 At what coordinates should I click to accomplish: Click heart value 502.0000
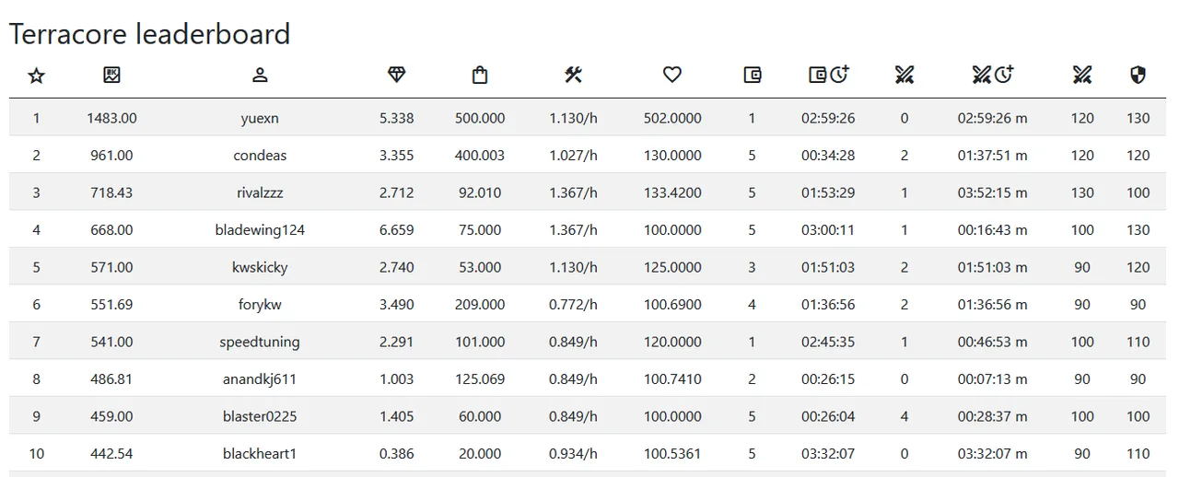672,118
